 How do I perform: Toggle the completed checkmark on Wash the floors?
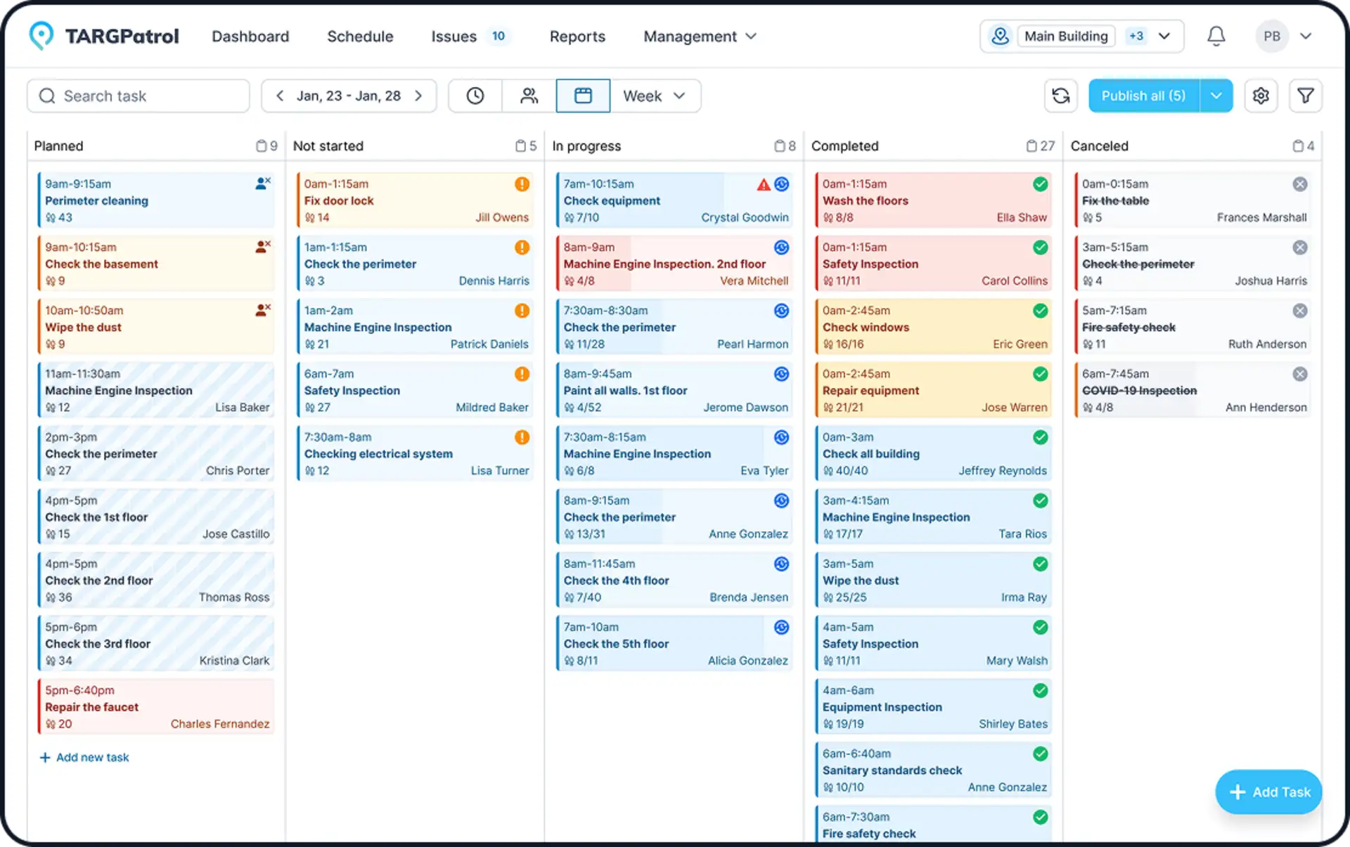(1041, 183)
